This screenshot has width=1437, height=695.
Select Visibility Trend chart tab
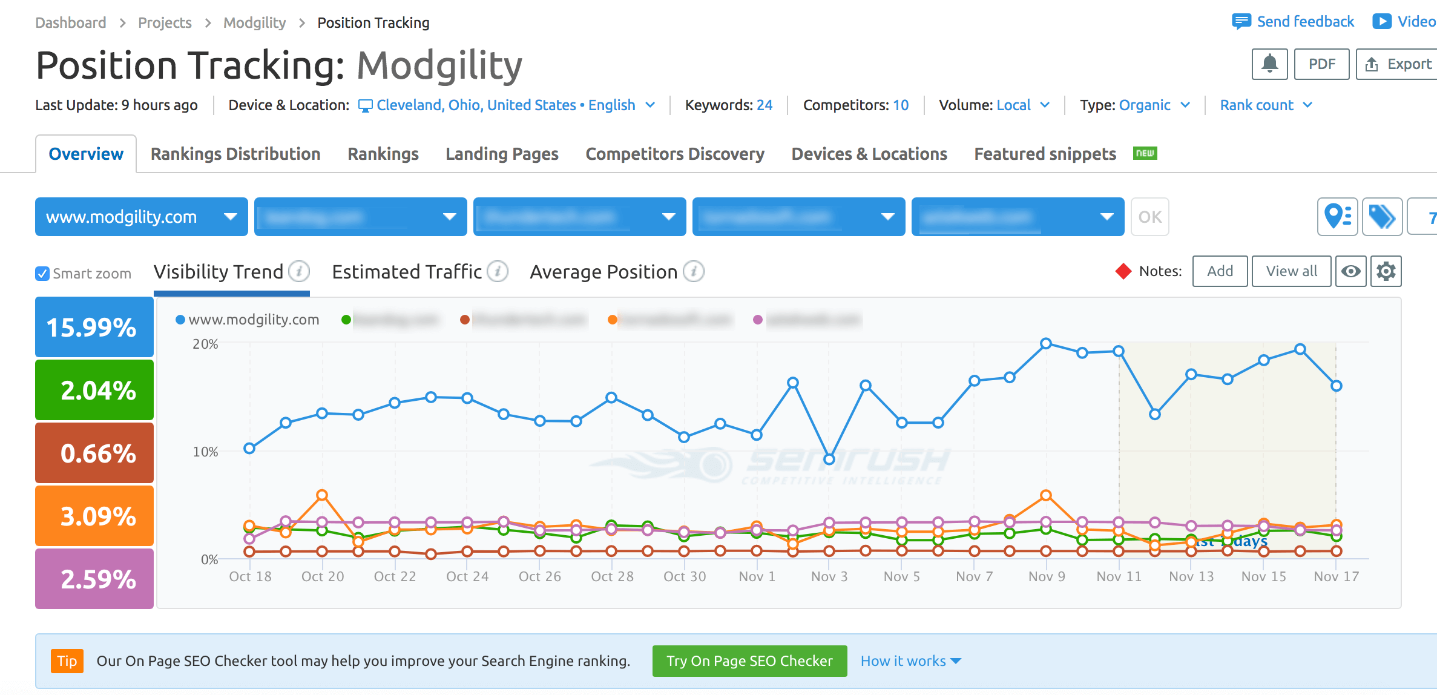coord(219,272)
